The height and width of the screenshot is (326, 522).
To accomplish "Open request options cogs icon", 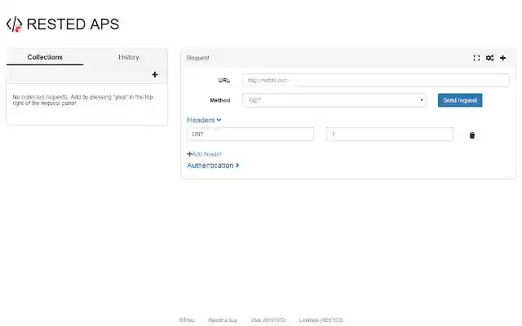I will [x=489, y=58].
